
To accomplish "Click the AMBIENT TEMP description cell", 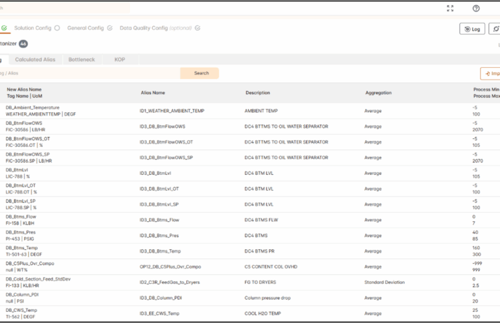I will (261, 111).
